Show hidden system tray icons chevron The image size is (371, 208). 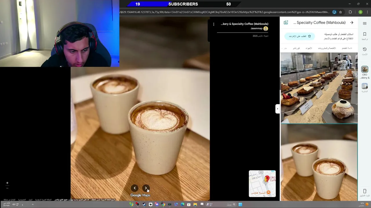tap(32, 205)
